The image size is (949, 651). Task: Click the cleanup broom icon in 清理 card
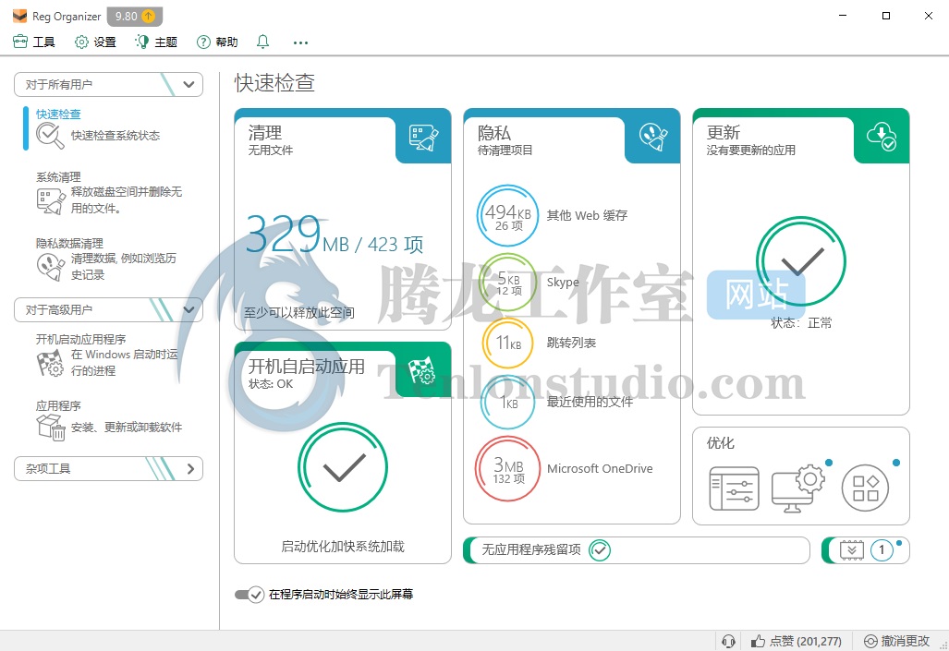[423, 139]
